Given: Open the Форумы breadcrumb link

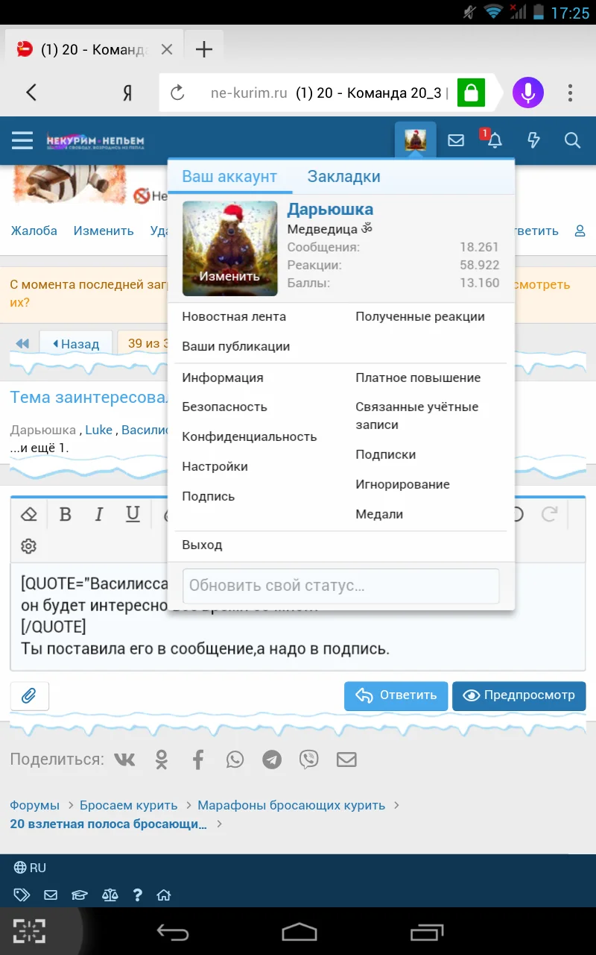Looking at the screenshot, I should click(x=33, y=805).
